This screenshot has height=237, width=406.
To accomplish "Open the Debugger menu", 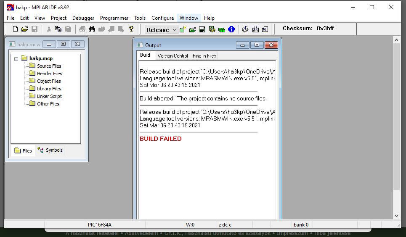I will (x=83, y=18).
